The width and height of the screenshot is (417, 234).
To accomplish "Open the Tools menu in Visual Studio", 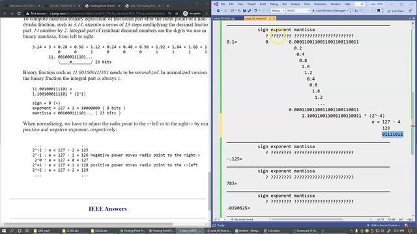I will (x=307, y=4).
